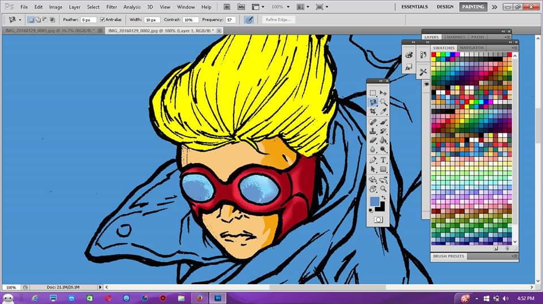
Task: Select the Path Selection arrow tool
Action: tap(373, 169)
